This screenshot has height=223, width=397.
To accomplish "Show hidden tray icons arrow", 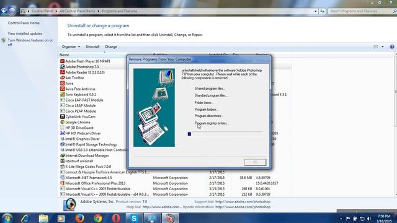I will click(x=341, y=219).
